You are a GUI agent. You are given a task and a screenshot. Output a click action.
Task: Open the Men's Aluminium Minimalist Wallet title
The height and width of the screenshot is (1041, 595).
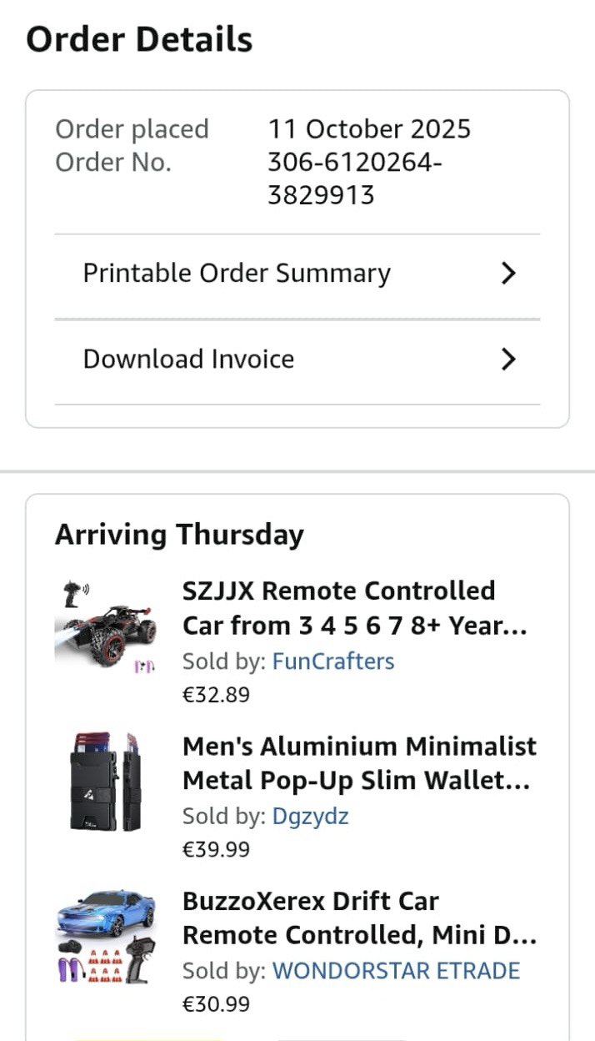[x=359, y=763]
